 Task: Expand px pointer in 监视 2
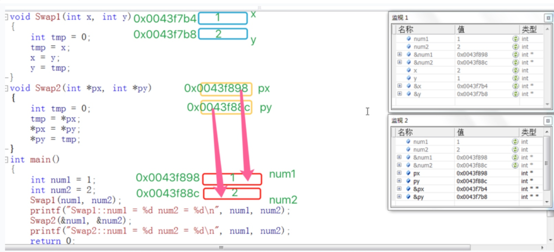click(400, 173)
